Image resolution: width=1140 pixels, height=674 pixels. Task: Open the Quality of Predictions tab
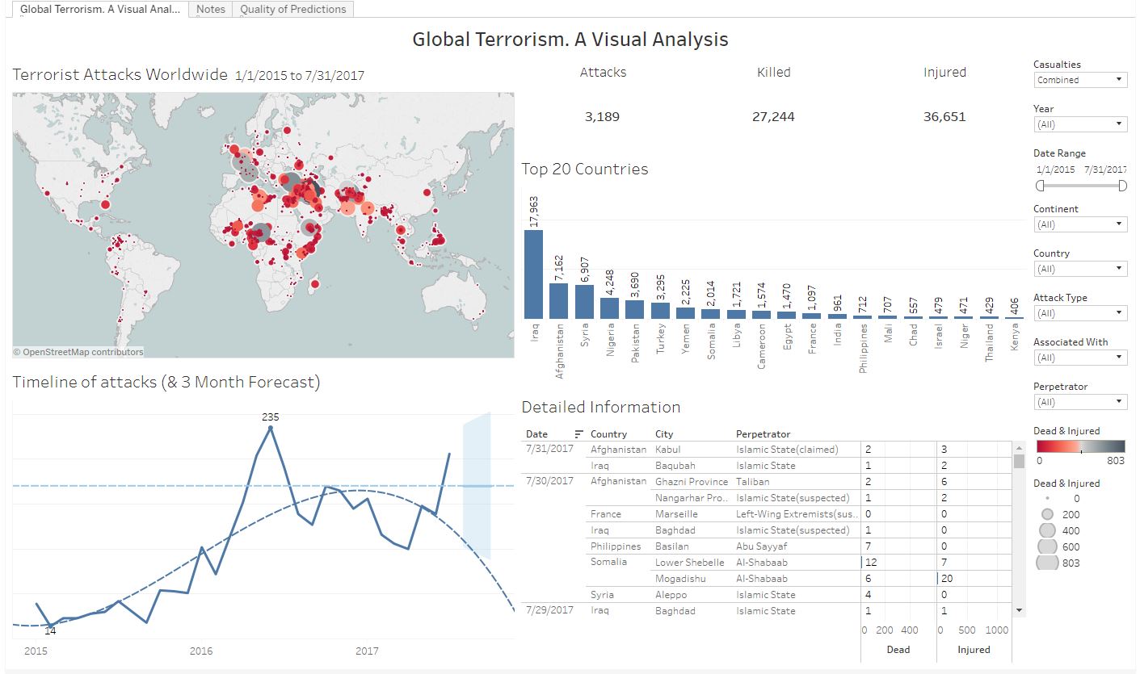pyautogui.click(x=292, y=9)
